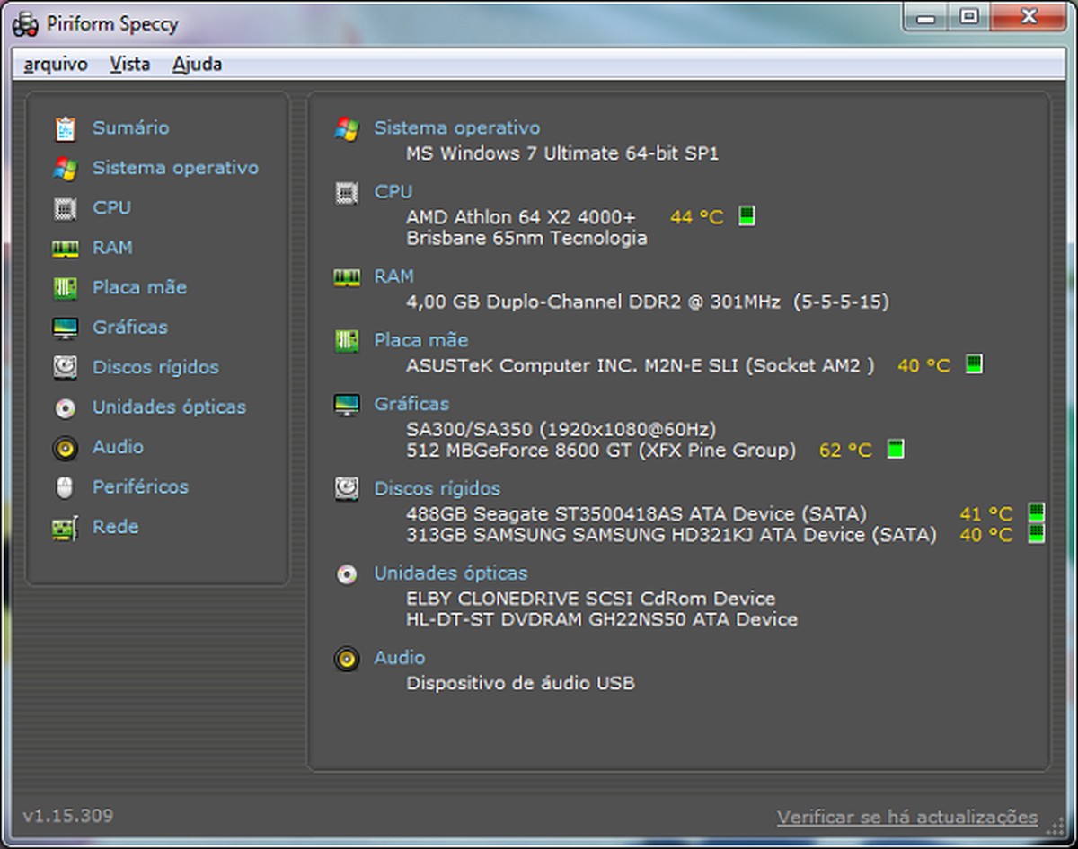Click the Gráficas monitor icon in sidebar
This screenshot has height=849, width=1078.
(x=65, y=328)
